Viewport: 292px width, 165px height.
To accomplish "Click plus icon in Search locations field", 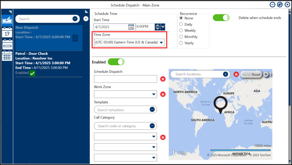I will pyautogui.click(x=225, y=74).
